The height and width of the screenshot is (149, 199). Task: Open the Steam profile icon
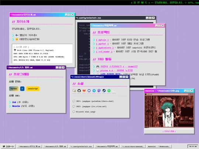click(104, 91)
